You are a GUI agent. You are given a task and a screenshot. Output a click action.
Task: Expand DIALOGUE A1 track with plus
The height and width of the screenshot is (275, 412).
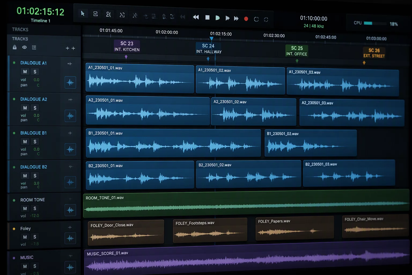pos(70,64)
